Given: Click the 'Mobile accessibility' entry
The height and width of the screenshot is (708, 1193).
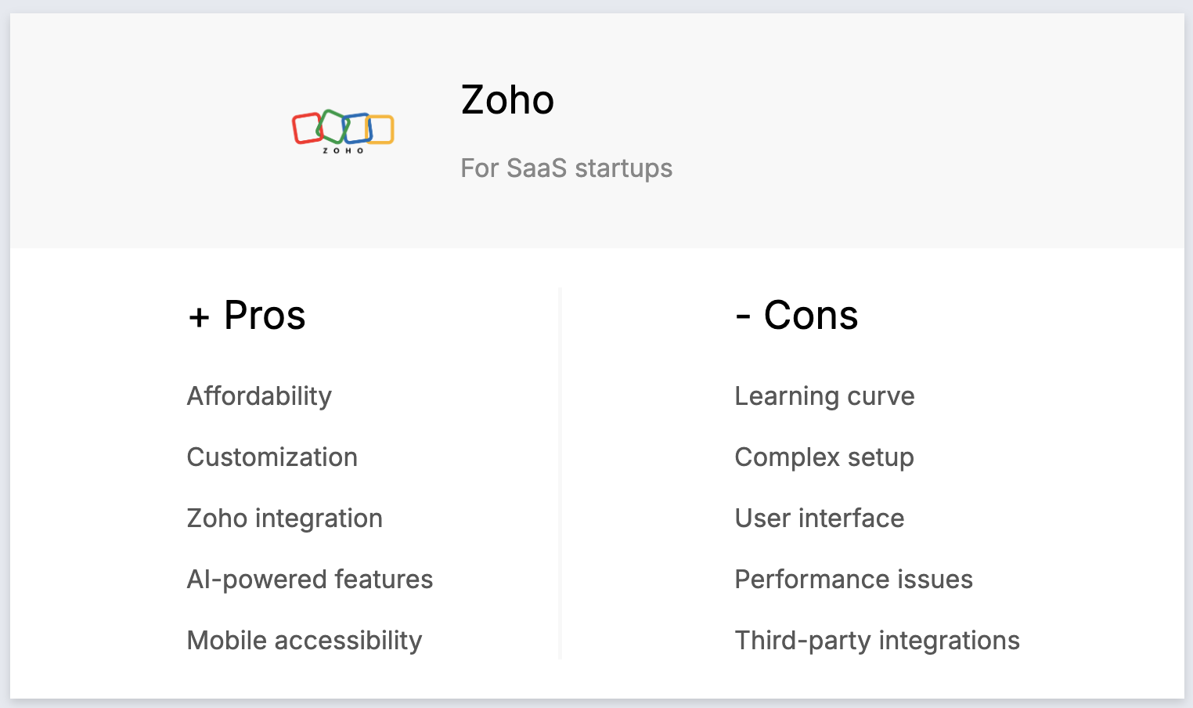Looking at the screenshot, I should (x=304, y=641).
